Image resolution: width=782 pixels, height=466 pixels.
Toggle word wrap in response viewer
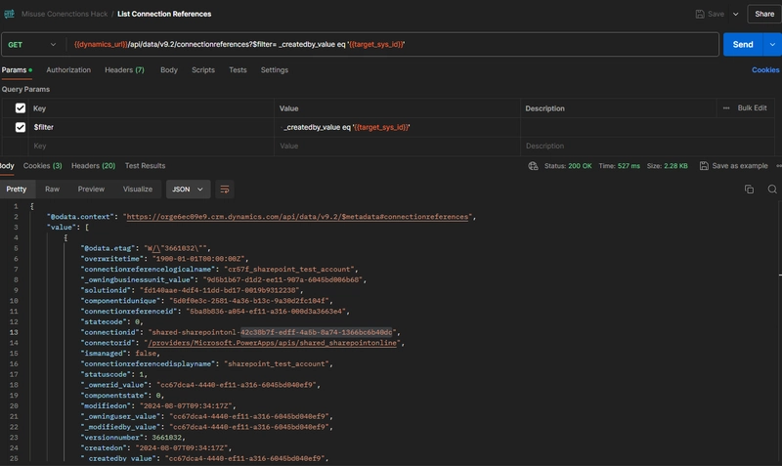tap(226, 189)
